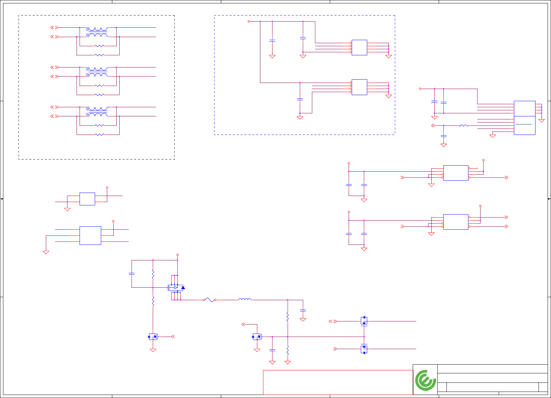This screenshot has width=551, height=398.
Task: Select the inductor symbol following the fuse
Action: 245,299
